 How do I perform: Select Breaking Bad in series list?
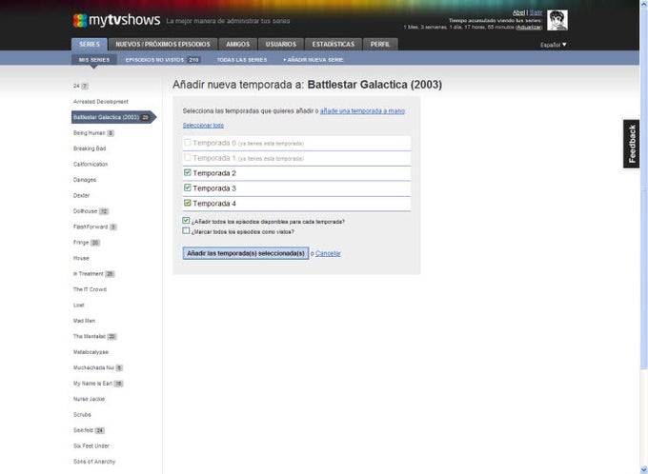click(x=90, y=148)
